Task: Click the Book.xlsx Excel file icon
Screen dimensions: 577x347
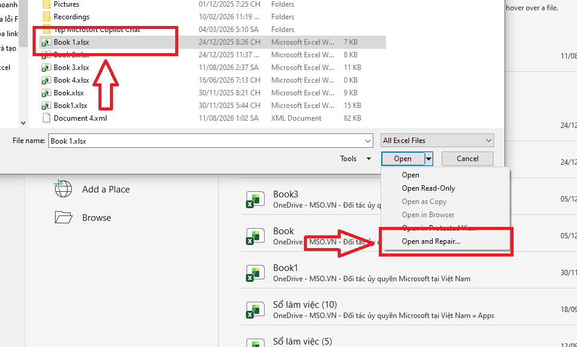Action: point(46,93)
